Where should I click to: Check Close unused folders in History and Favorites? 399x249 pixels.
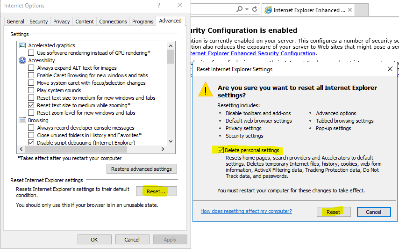(31, 135)
